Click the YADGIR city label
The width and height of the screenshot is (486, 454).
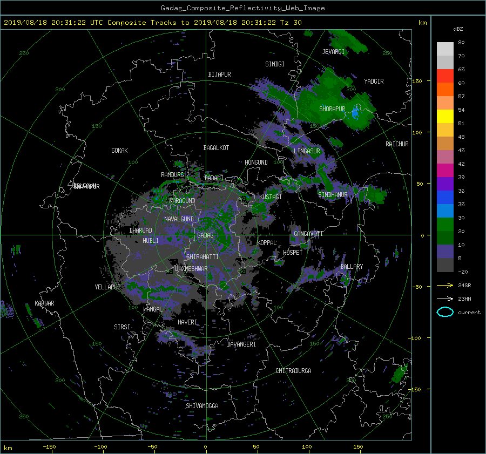coord(374,82)
